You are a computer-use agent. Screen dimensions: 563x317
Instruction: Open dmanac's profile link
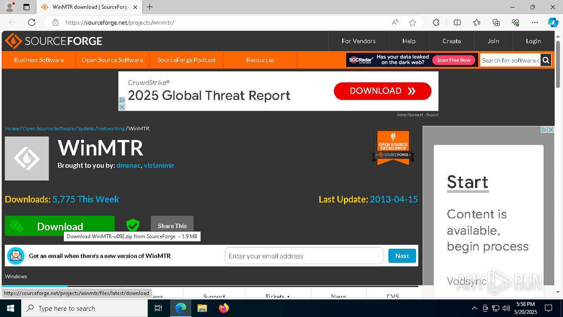tap(128, 166)
